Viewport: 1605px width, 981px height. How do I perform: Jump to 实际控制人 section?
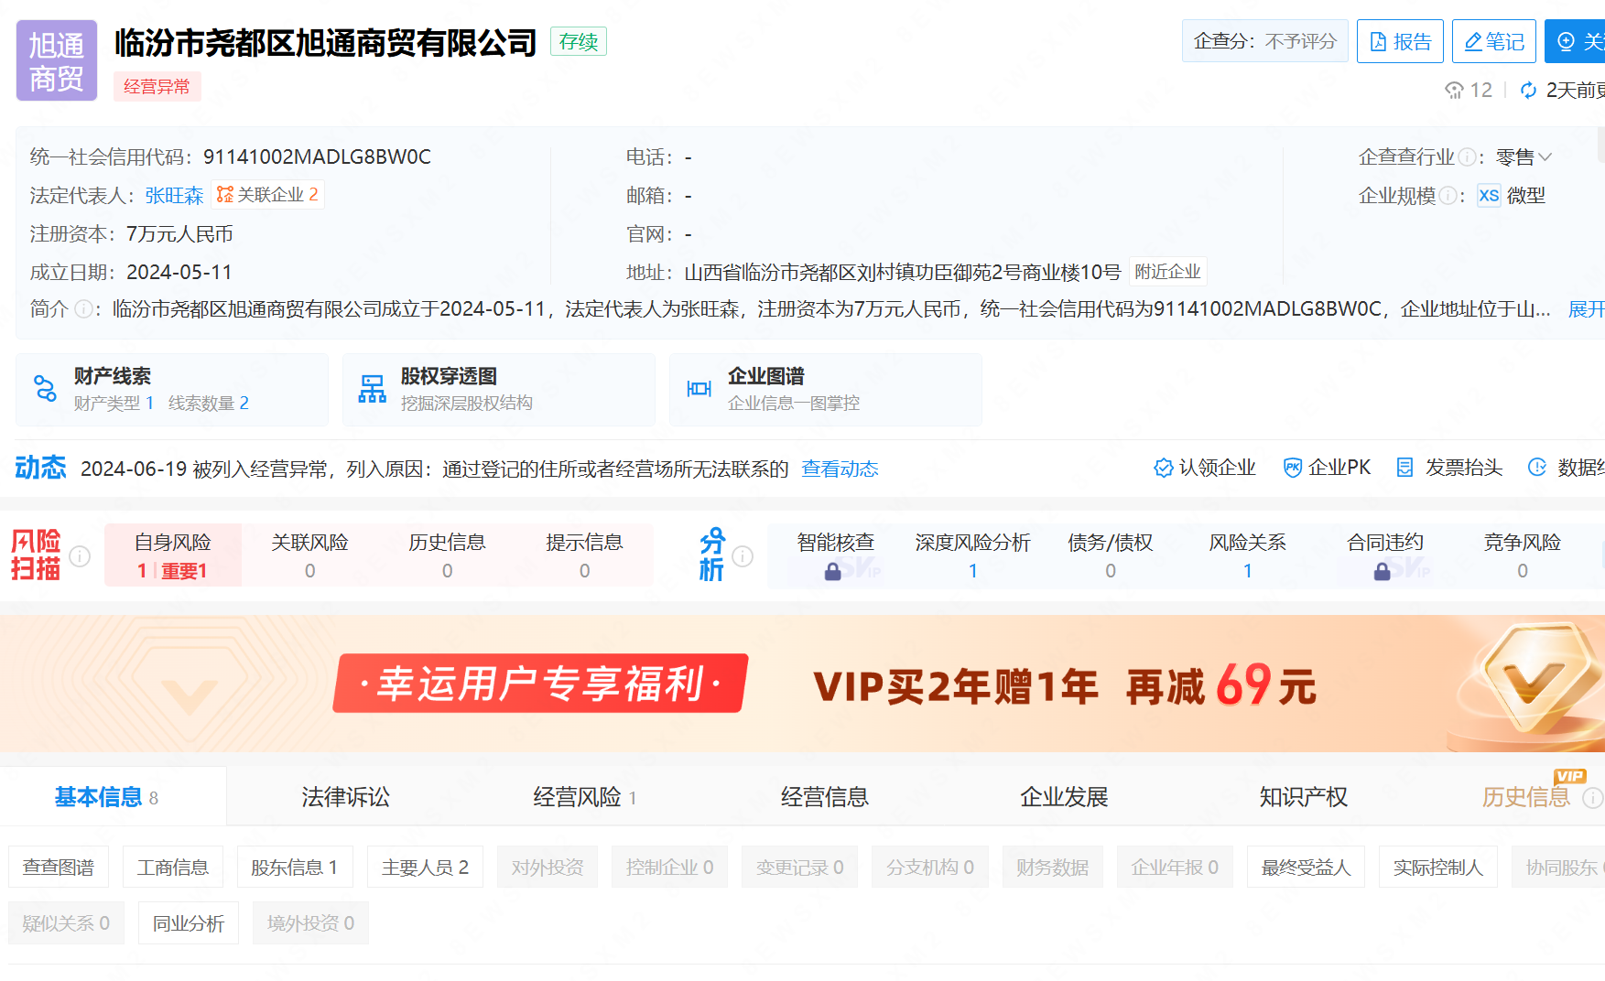point(1437,867)
